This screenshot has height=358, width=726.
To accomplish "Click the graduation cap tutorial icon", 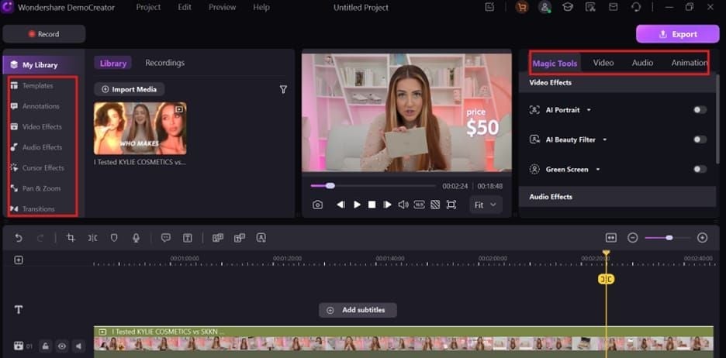I will [567, 8].
